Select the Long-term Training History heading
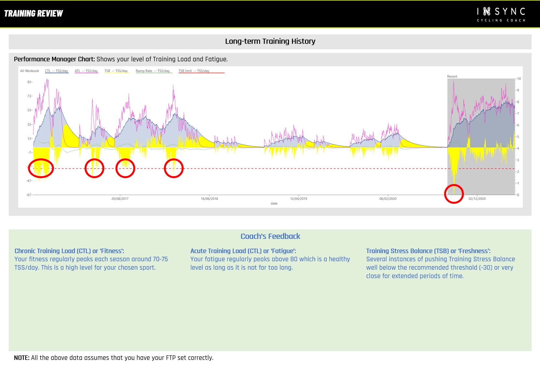Screen dimensions: 540x369 [270, 41]
